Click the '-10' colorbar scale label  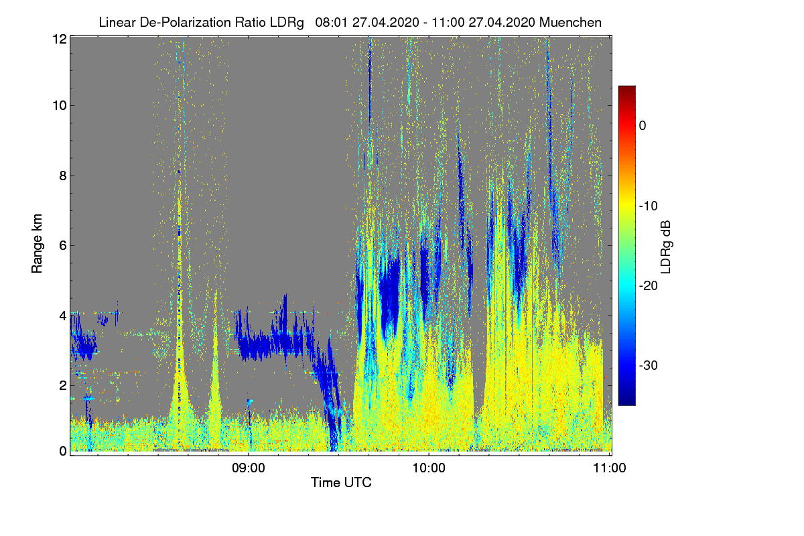click(648, 206)
